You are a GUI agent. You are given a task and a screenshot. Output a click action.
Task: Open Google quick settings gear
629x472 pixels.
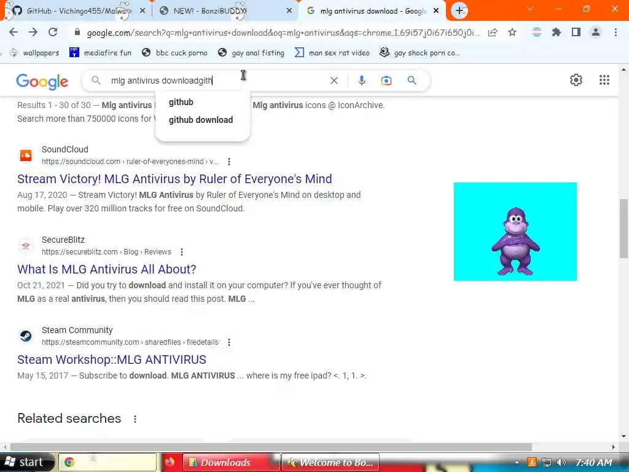tap(576, 81)
